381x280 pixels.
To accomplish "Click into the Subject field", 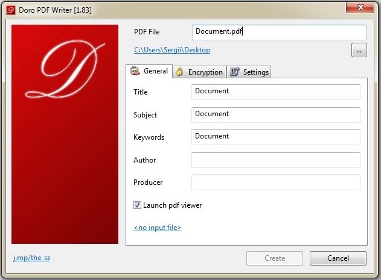I will 276,114.
